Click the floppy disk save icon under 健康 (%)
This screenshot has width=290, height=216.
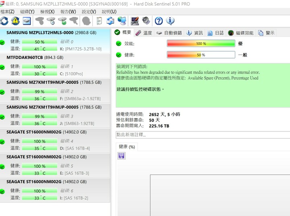coord(122,156)
